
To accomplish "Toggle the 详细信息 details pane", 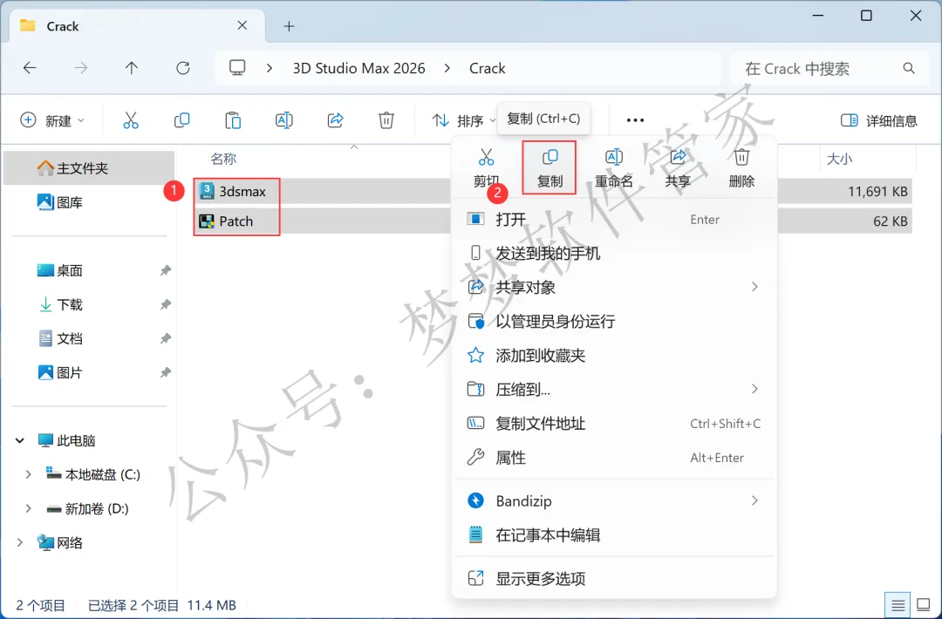I will 879,120.
